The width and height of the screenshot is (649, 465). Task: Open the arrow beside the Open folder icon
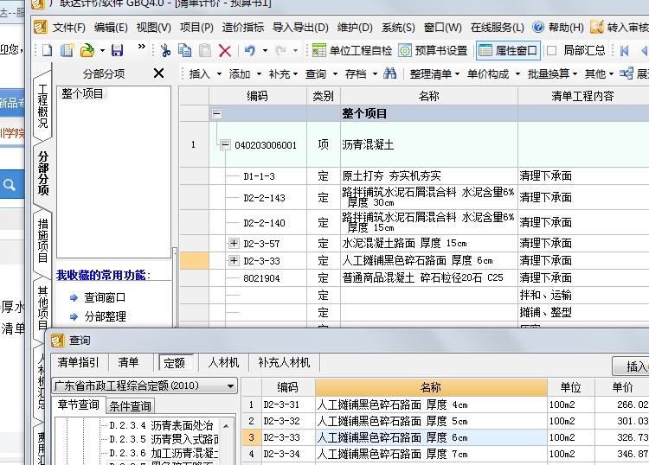pyautogui.click(x=102, y=51)
